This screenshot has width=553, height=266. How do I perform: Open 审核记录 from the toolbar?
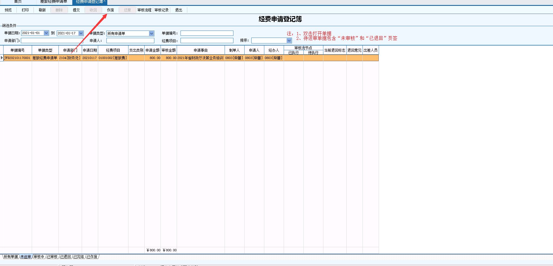click(x=162, y=10)
